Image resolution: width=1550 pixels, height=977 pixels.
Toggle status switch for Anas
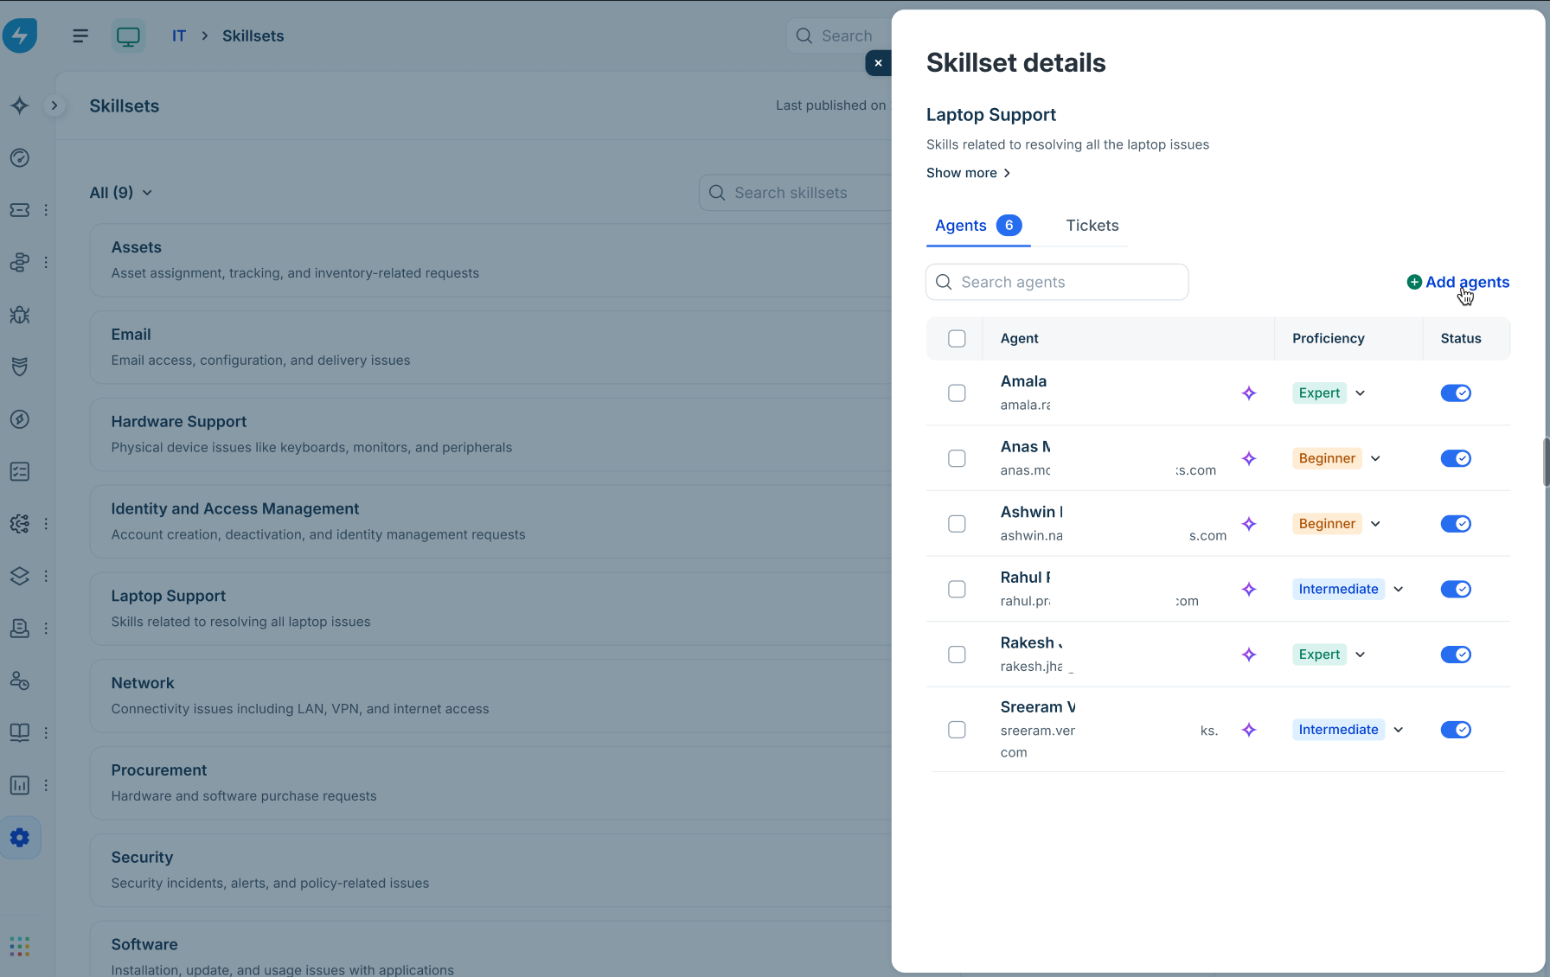point(1456,458)
